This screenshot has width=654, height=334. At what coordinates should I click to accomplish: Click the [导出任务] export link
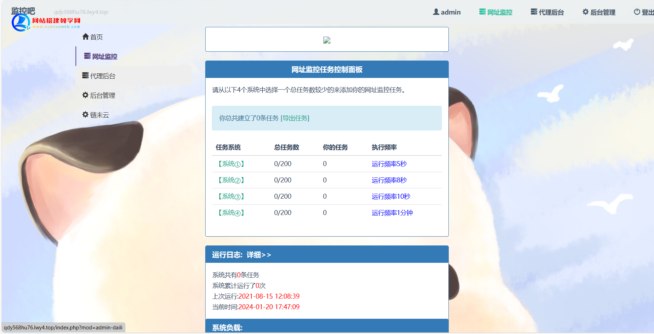point(295,118)
